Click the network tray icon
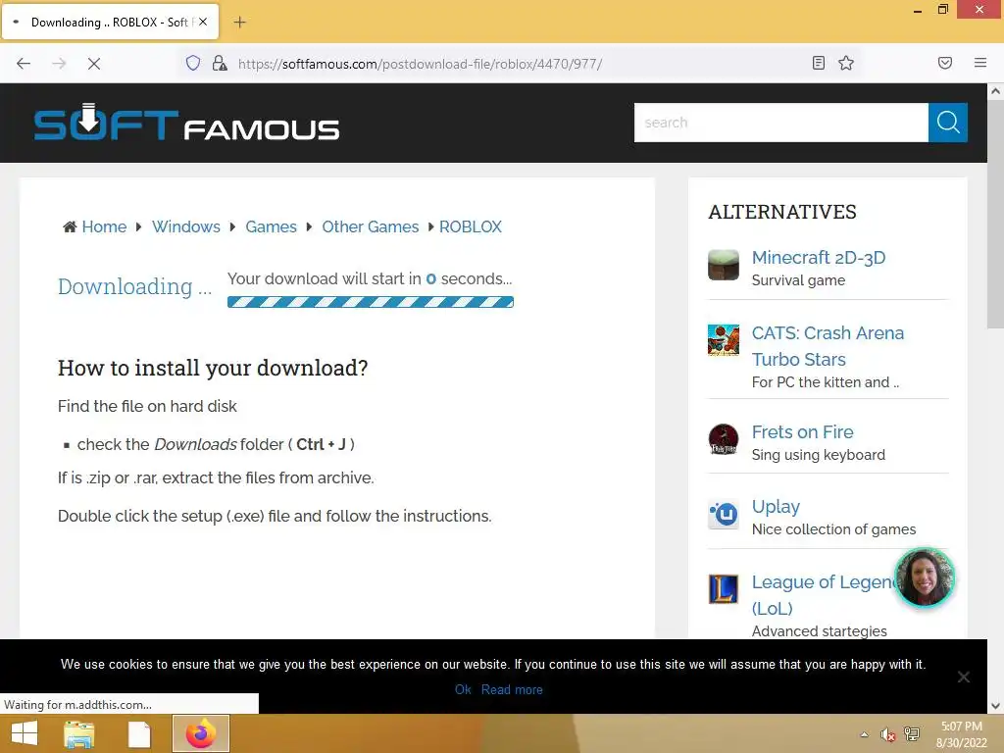 point(912,734)
